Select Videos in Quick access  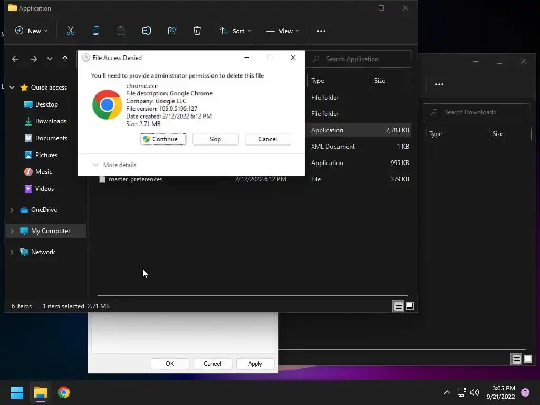(39, 189)
